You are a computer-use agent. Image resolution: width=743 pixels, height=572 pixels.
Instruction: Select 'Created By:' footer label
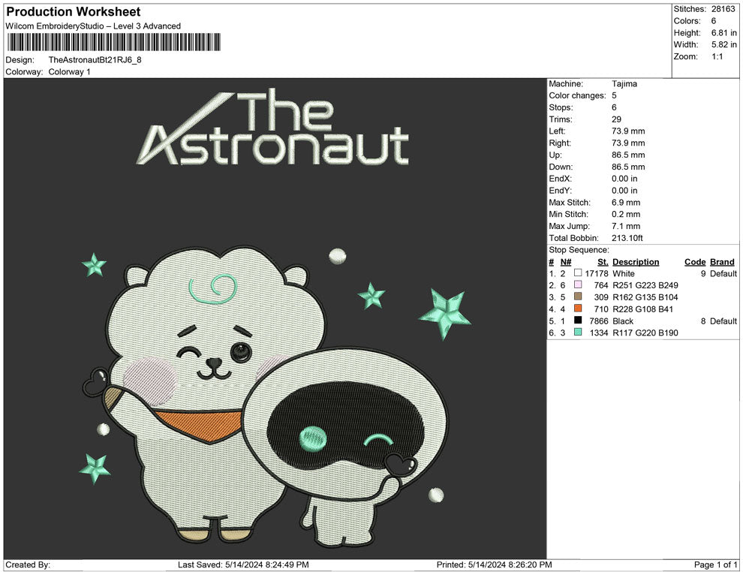point(28,564)
